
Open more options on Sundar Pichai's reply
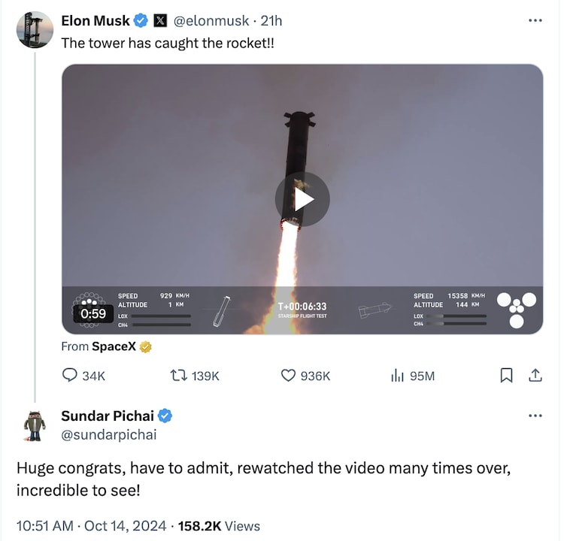tap(535, 416)
